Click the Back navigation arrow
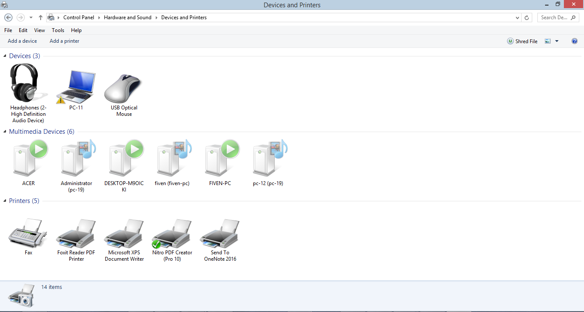This screenshot has height=312, width=584. click(8, 18)
